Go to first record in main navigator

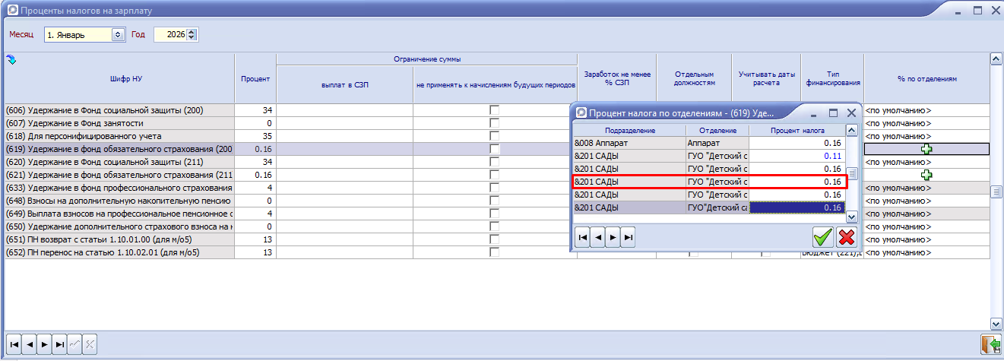(x=14, y=344)
